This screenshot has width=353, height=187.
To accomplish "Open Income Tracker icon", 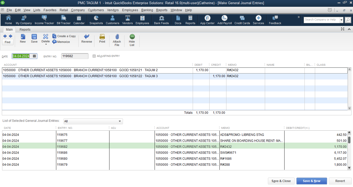I will click(44, 20).
